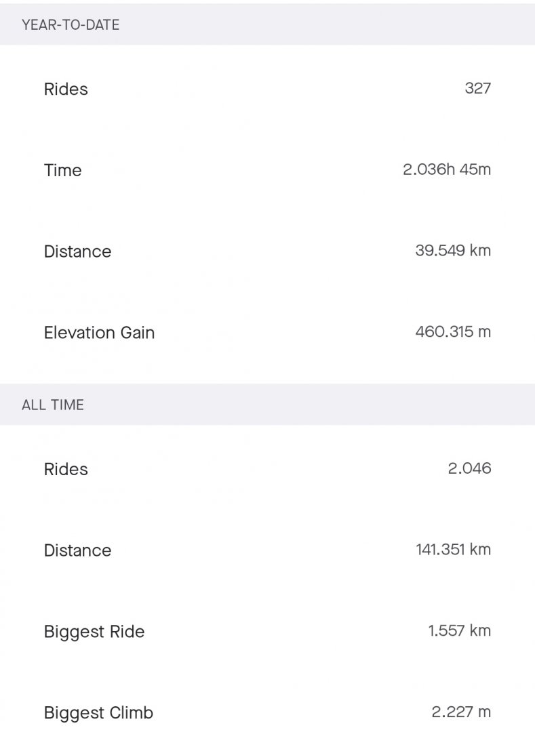
Task: Tap the 460.315 m elevation value
Action: [453, 332]
